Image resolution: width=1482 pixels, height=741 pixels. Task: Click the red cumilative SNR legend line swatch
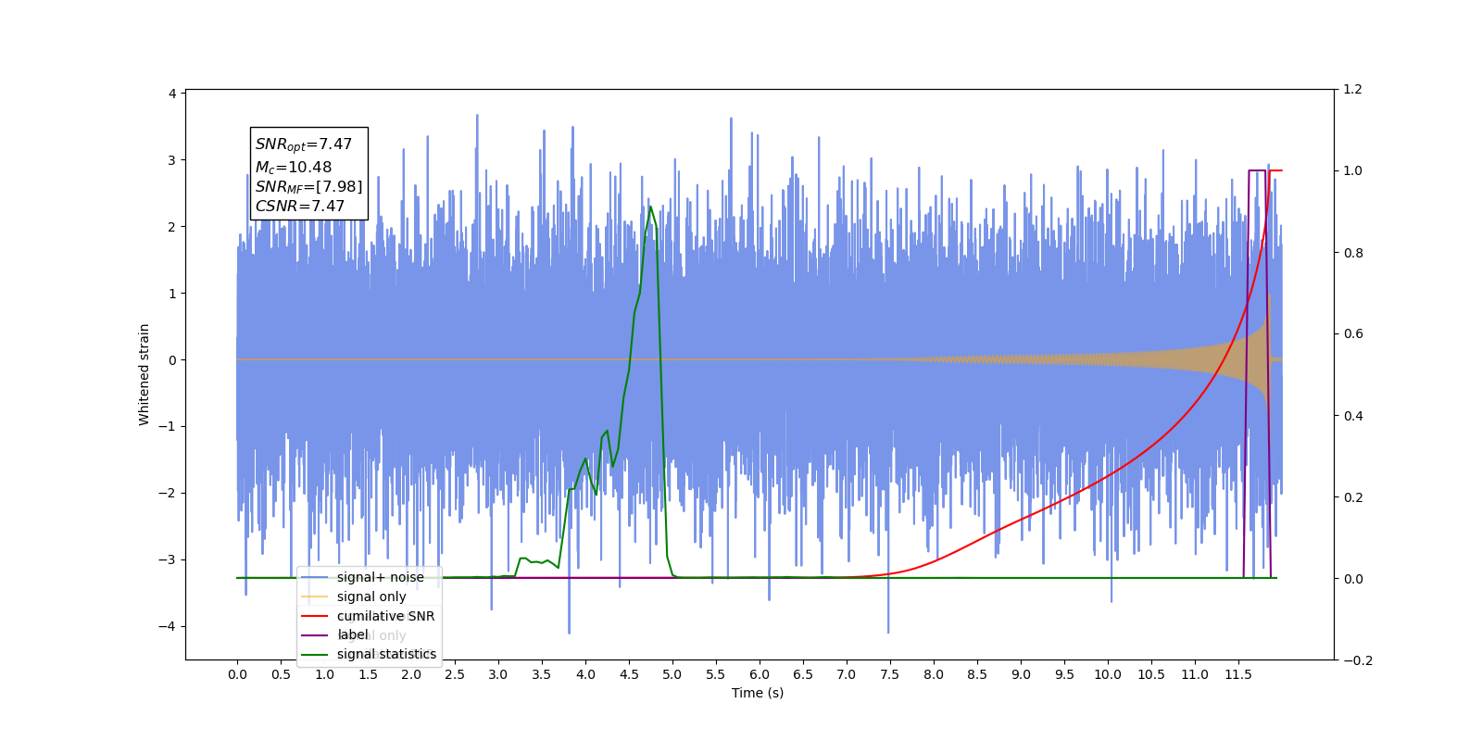(315, 616)
